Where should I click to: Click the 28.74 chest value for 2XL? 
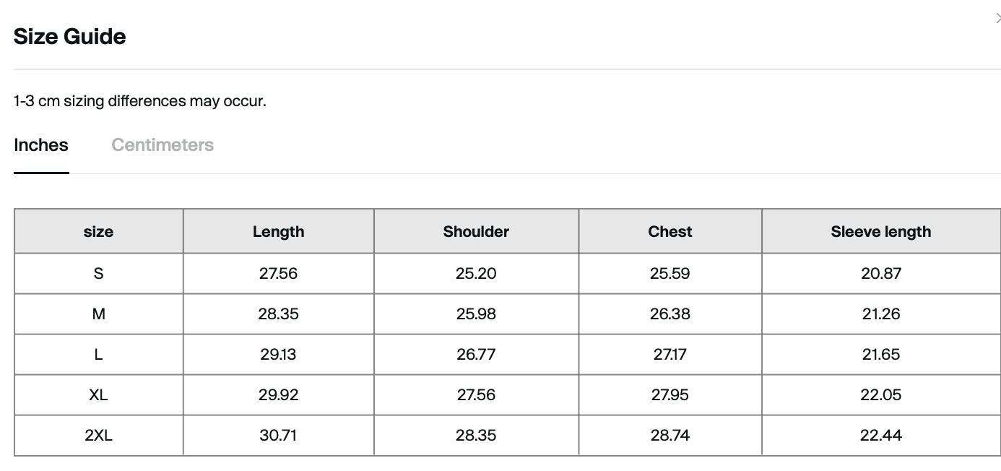pyautogui.click(x=670, y=435)
